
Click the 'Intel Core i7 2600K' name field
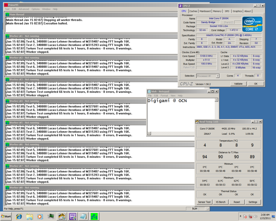[x=219, y=18]
